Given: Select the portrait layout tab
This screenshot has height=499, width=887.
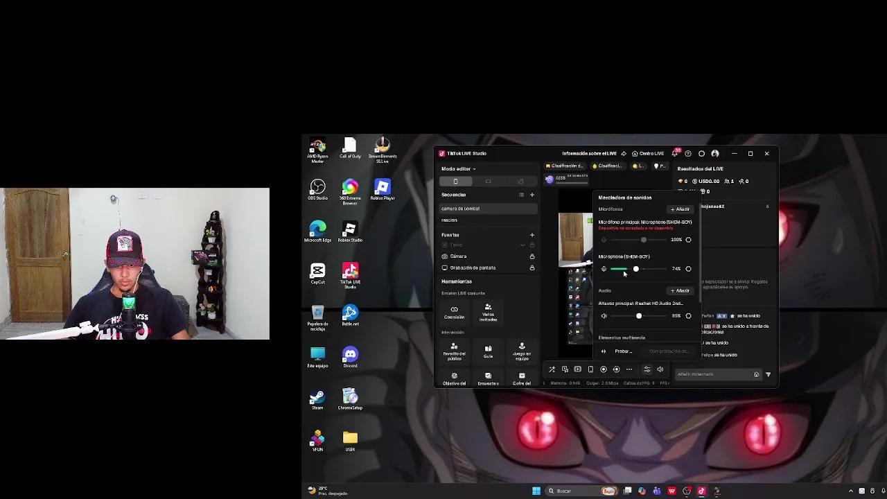Looking at the screenshot, I should 455,182.
